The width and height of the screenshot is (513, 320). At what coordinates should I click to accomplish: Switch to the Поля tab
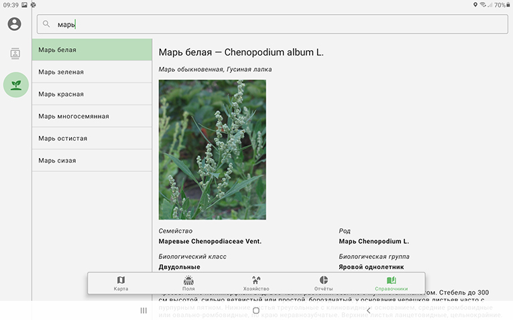(188, 283)
